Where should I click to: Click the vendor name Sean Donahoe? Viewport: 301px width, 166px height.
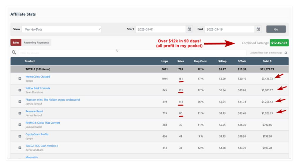point(34,92)
